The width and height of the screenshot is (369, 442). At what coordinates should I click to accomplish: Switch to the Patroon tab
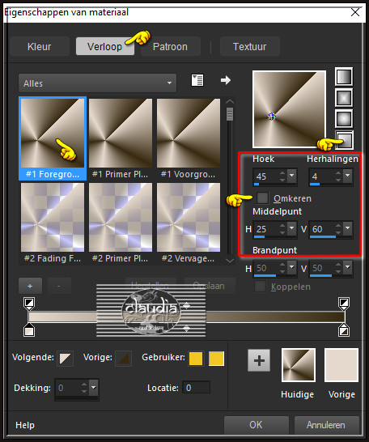(170, 46)
